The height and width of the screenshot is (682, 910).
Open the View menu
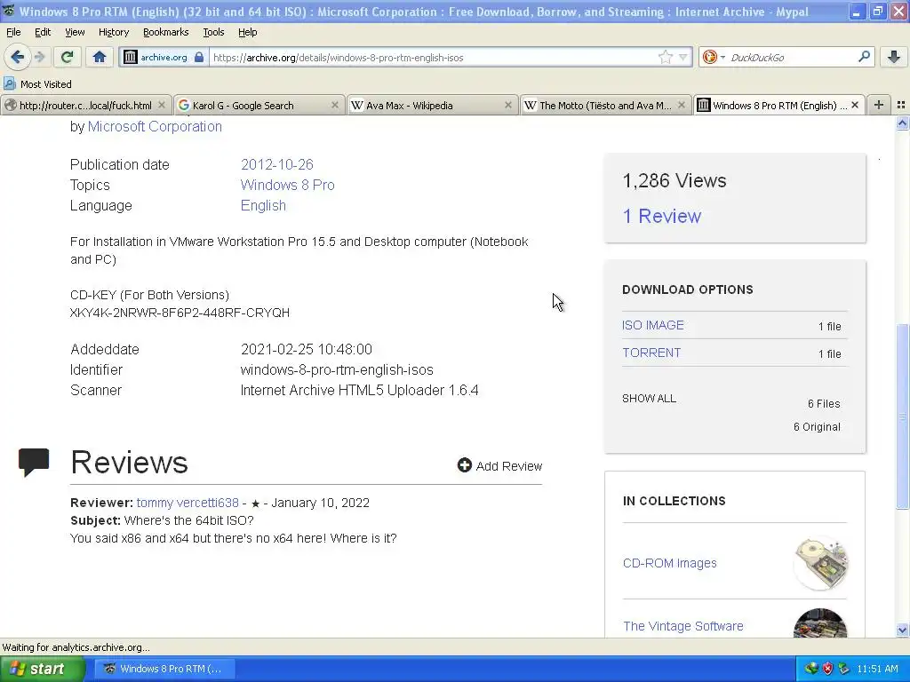[x=75, y=32]
